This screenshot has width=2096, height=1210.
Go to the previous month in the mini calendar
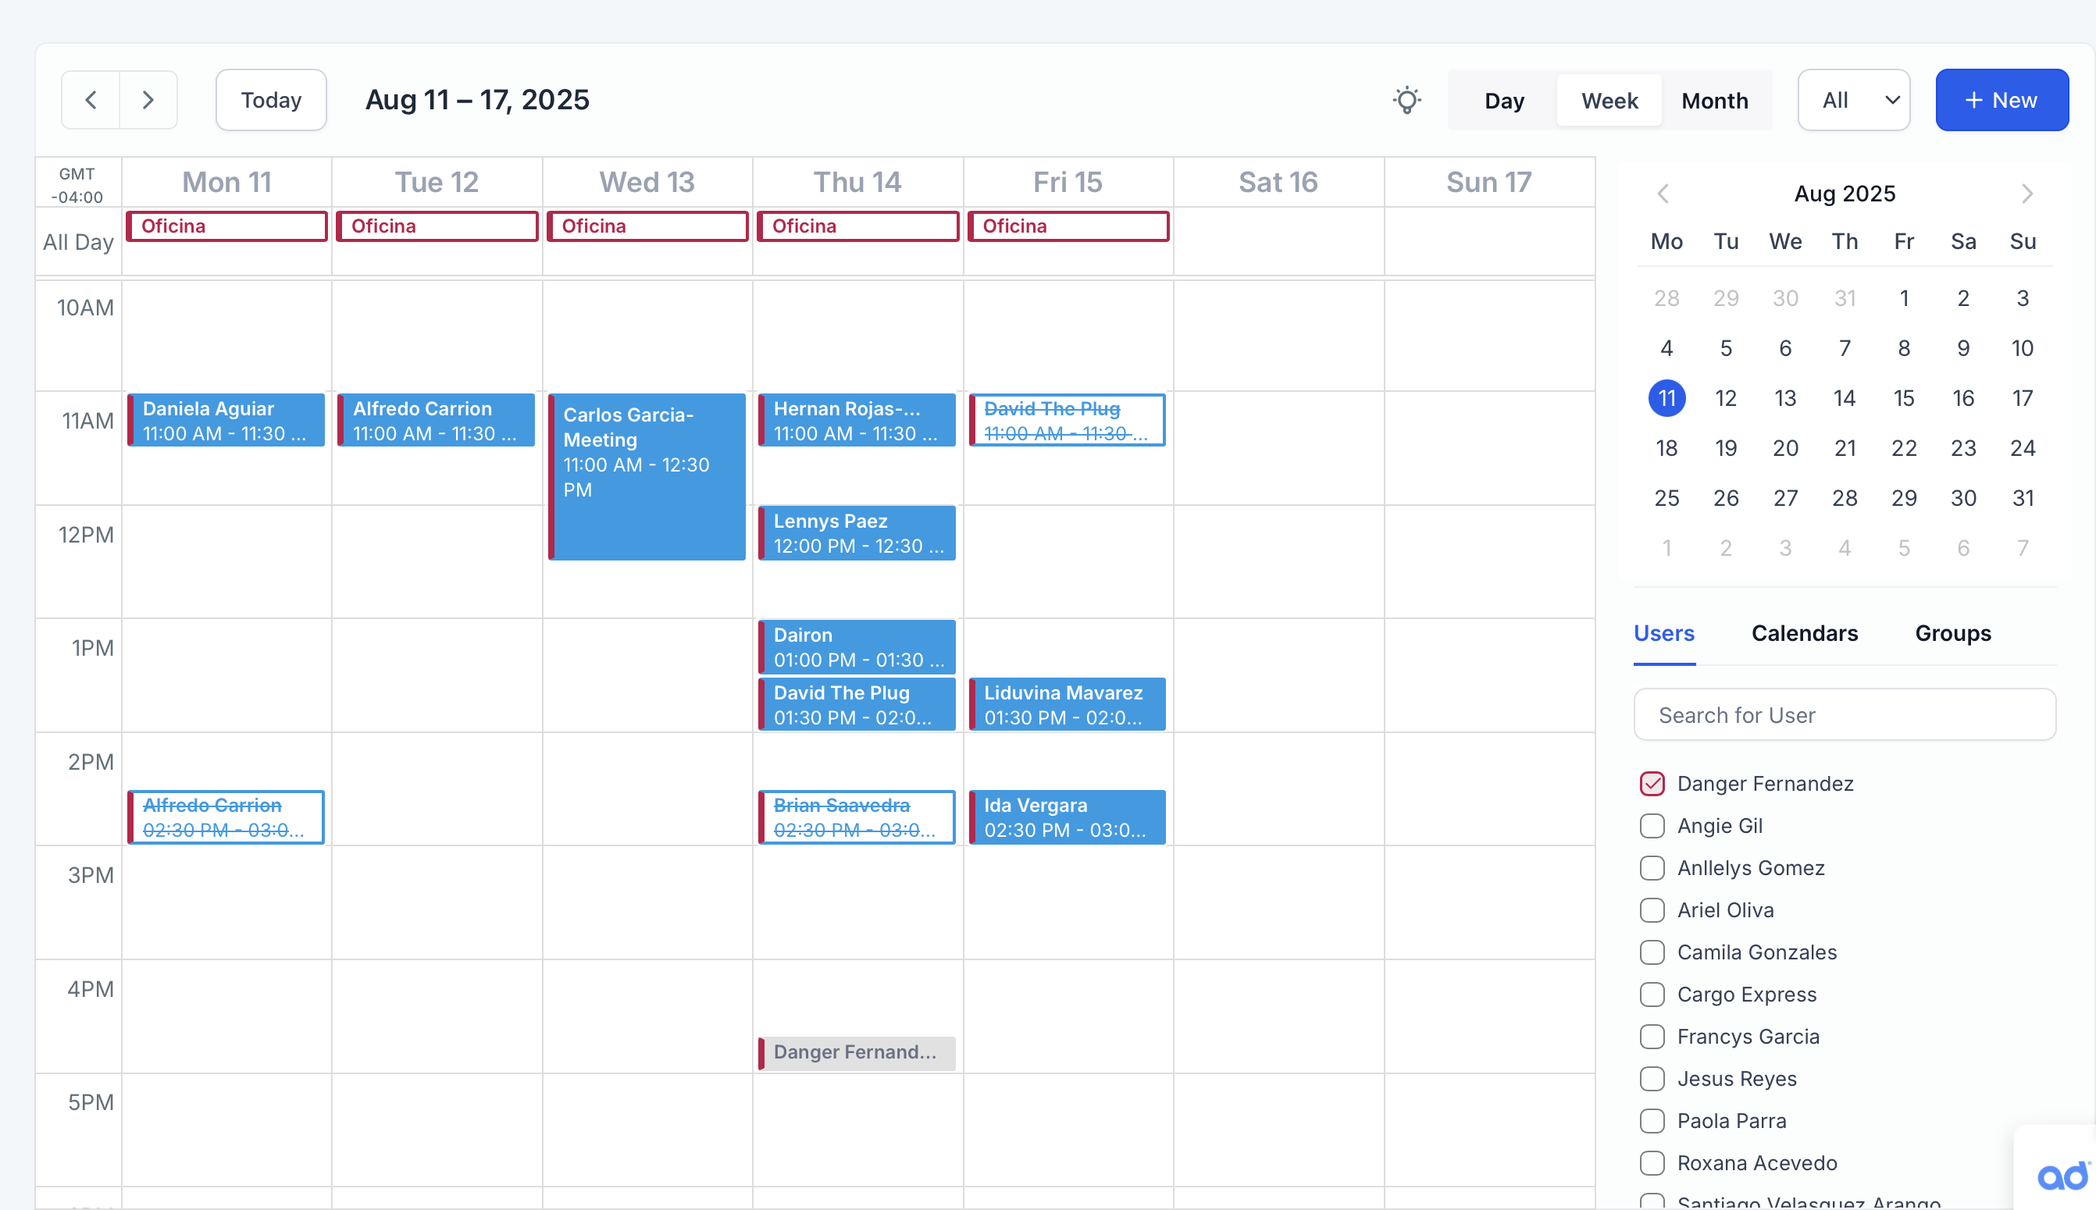click(x=1663, y=194)
